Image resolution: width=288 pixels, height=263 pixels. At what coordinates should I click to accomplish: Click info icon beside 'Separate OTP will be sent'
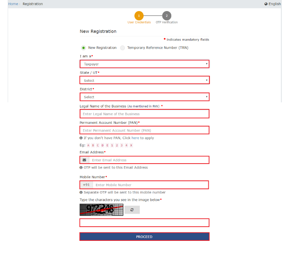tap(81, 192)
